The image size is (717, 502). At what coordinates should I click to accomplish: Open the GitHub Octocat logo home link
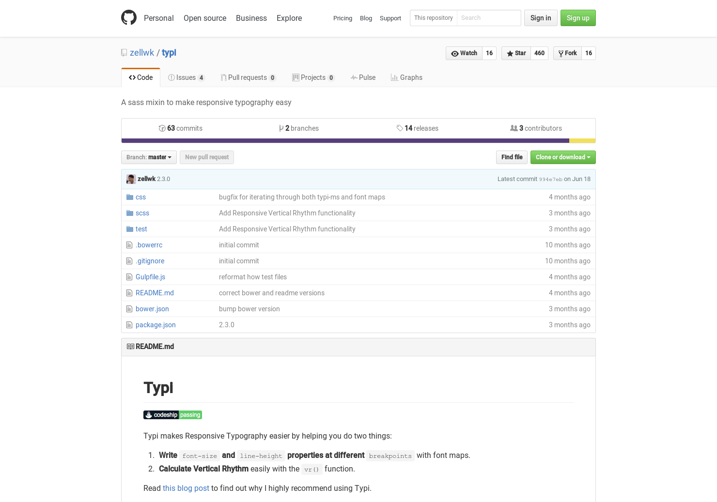click(x=129, y=18)
